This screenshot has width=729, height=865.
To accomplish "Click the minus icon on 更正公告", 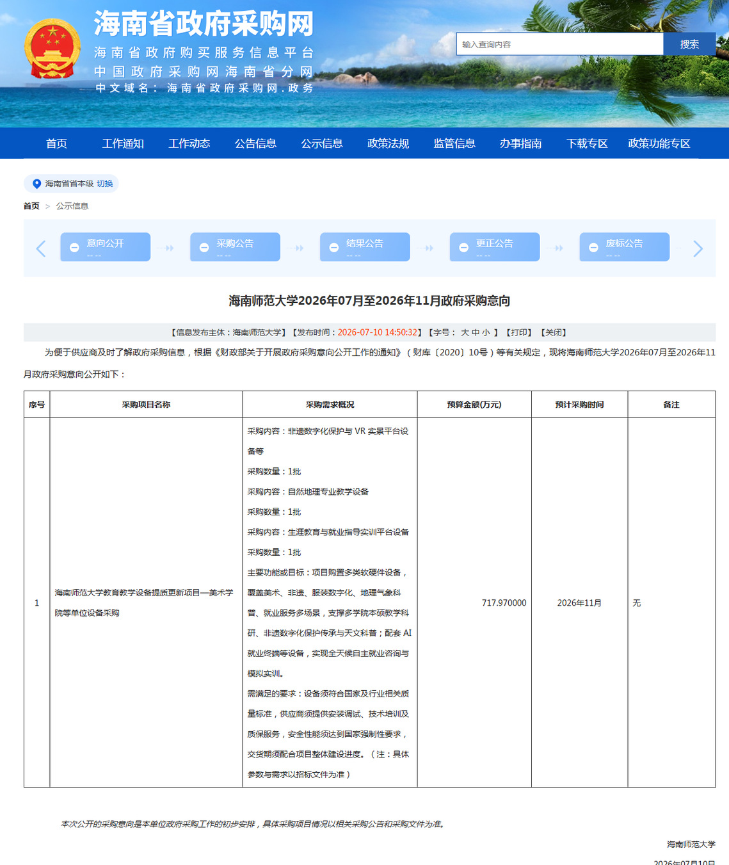I will click(464, 247).
